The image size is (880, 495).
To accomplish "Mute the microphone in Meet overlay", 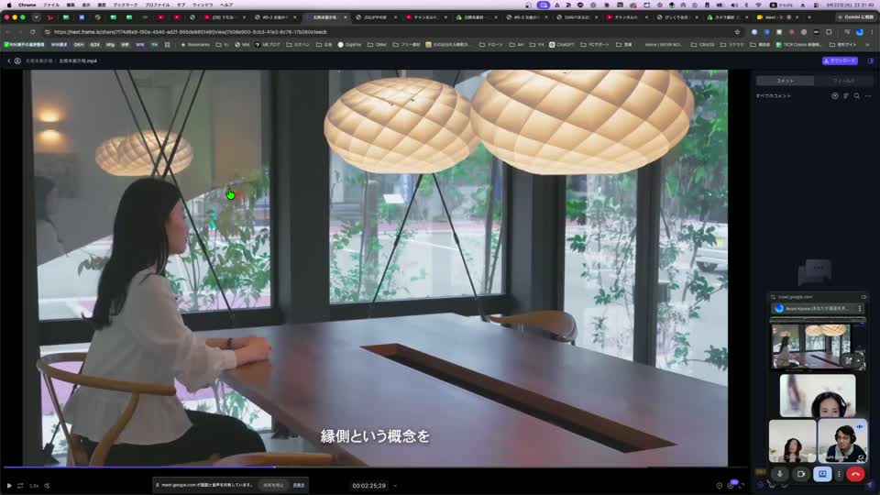I will pos(779,474).
